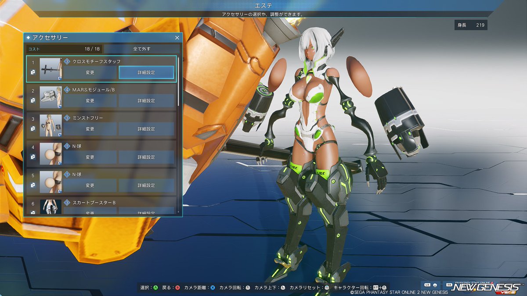The image size is (527, 296).
Task: Open 詳細設定 for M.A.R.S.モジュール/B
Action: [x=146, y=101]
